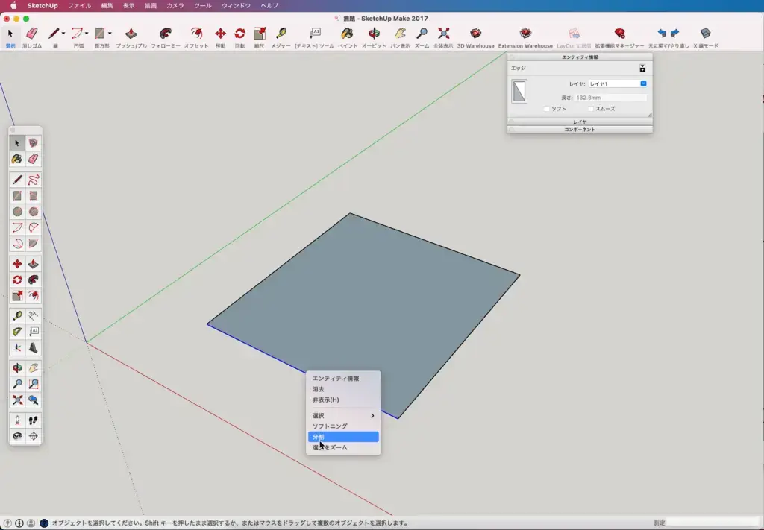Open the Apple menu

pos(13,6)
